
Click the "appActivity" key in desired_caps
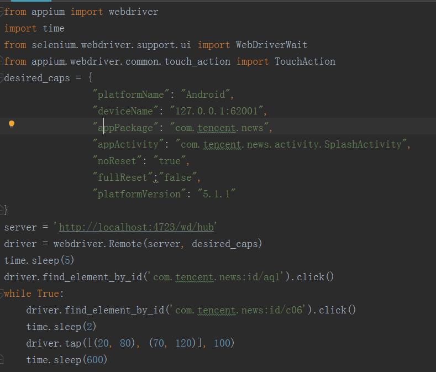pyautogui.click(x=128, y=144)
